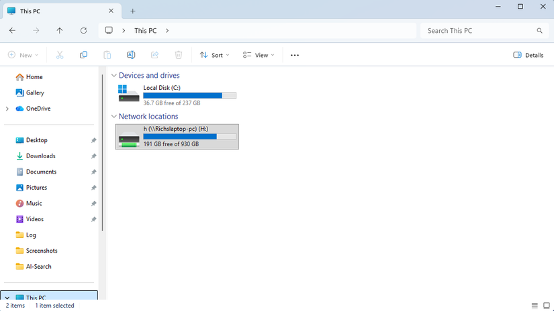
Task: Click the search magnifier icon
Action: (x=539, y=31)
